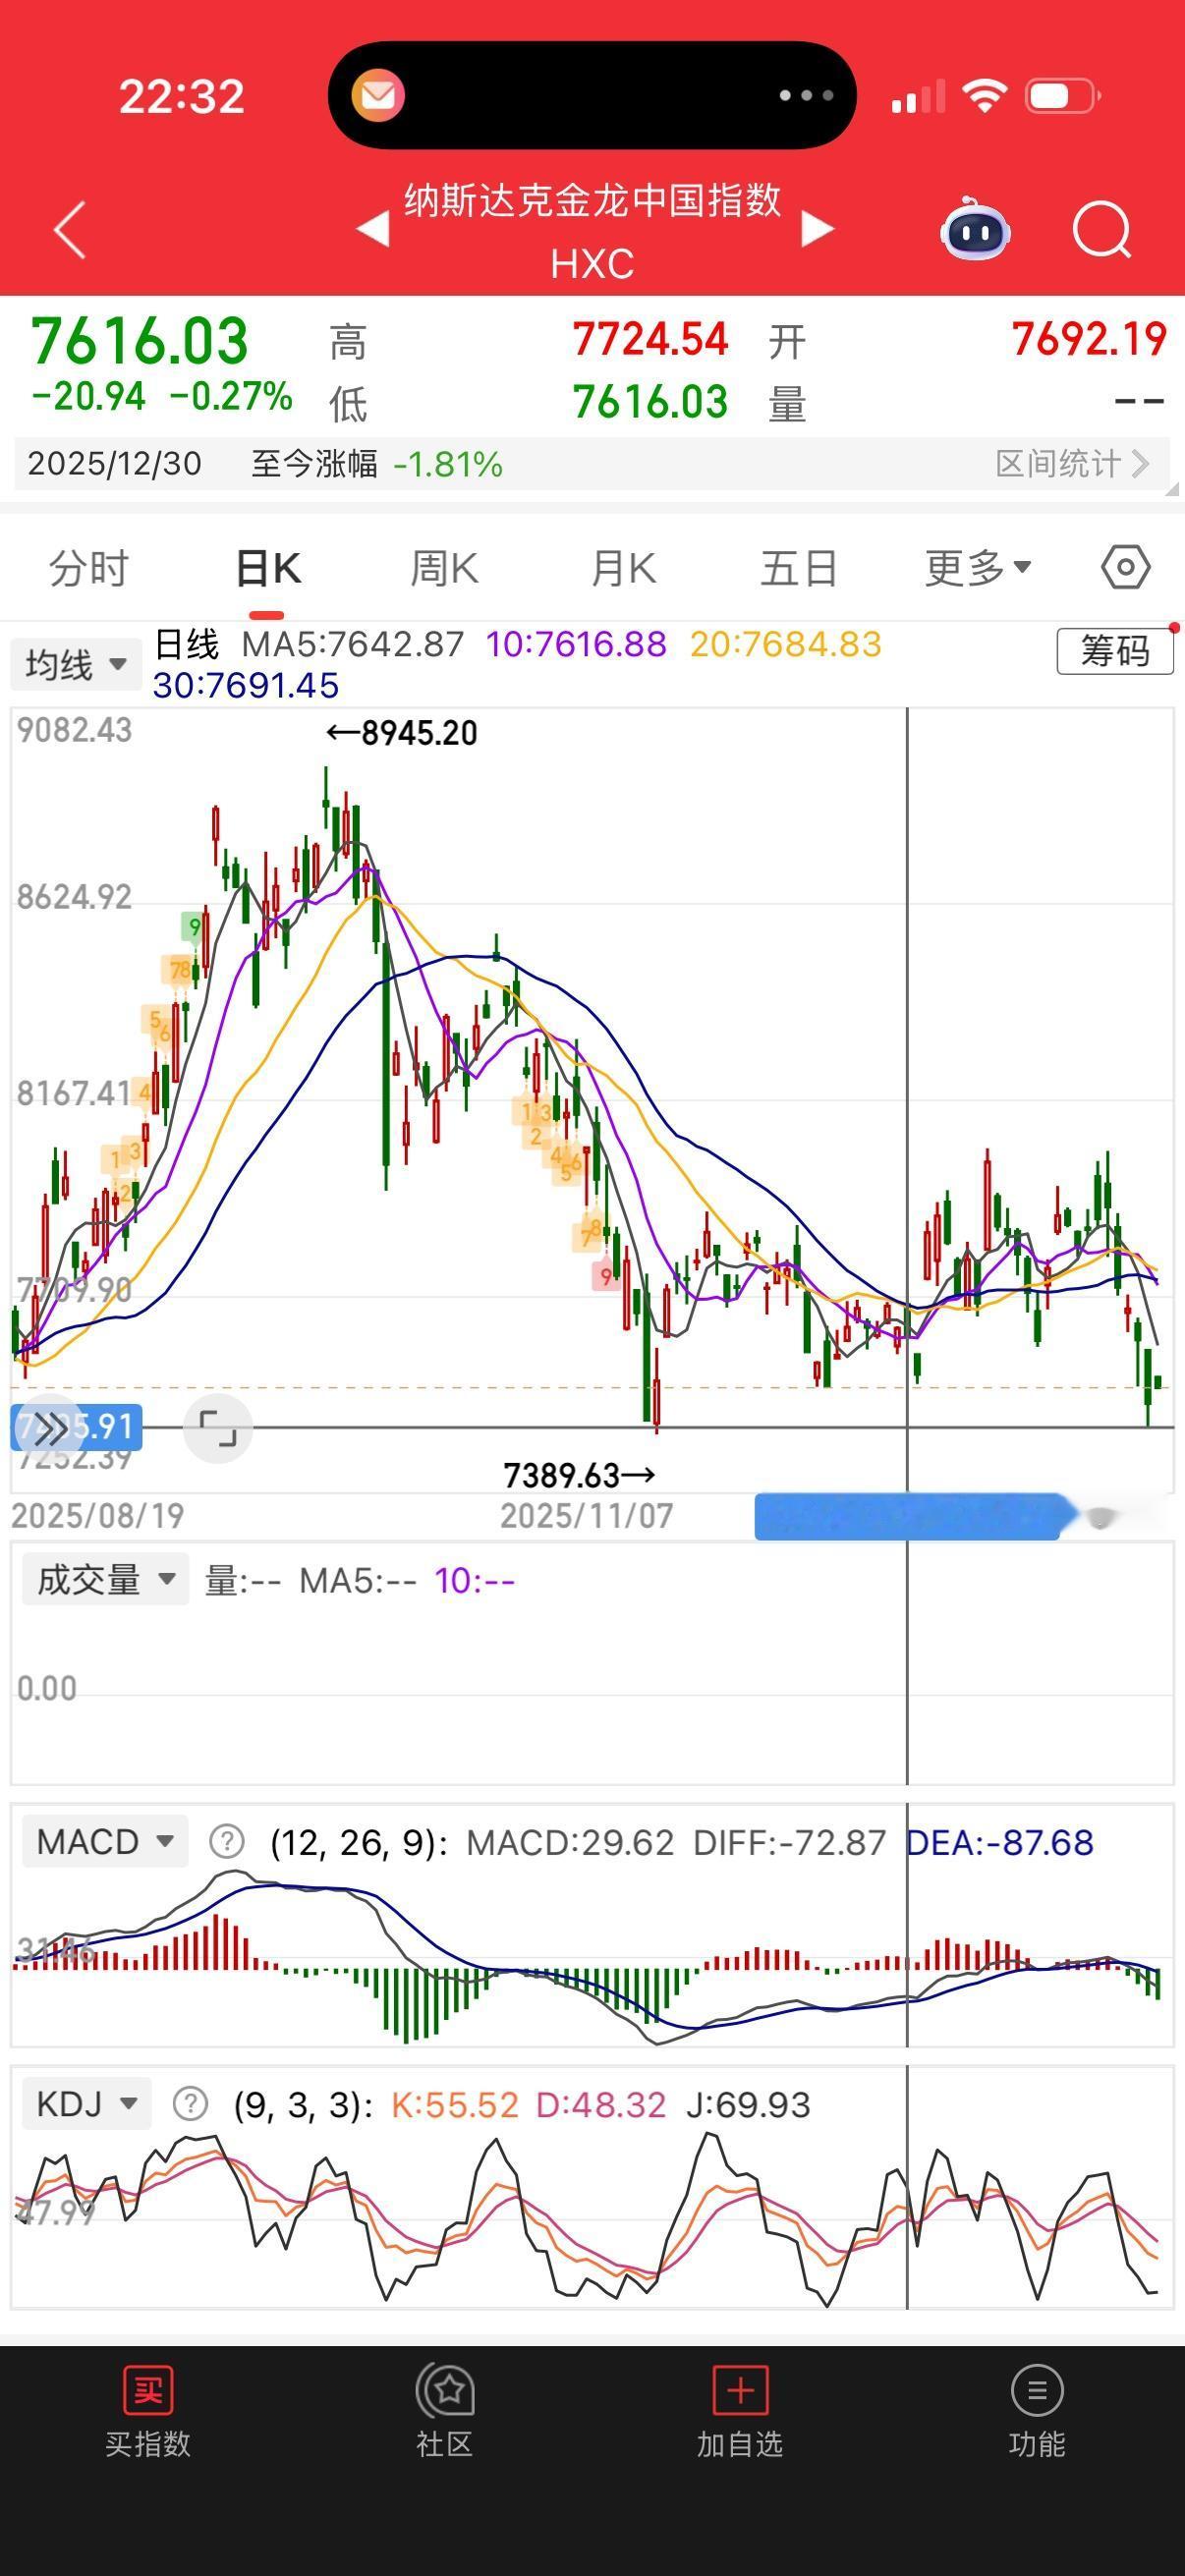Tap the DIFF:-72.87 value
The width and height of the screenshot is (1185, 2576).
click(x=789, y=1842)
